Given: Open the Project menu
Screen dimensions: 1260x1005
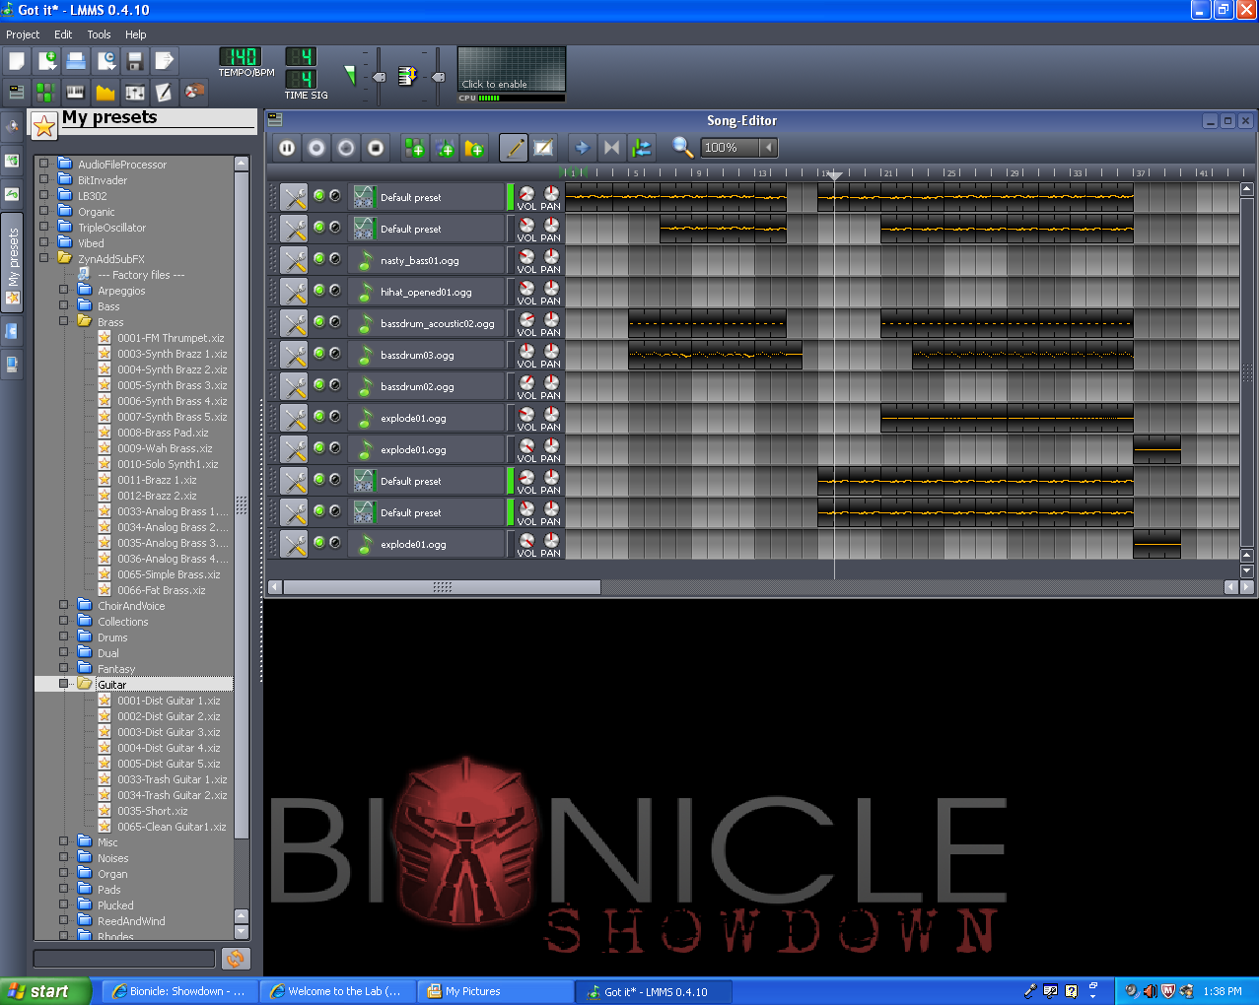Looking at the screenshot, I should [x=23, y=34].
